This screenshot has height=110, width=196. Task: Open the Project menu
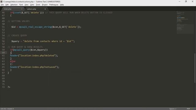[x=45, y=5]
